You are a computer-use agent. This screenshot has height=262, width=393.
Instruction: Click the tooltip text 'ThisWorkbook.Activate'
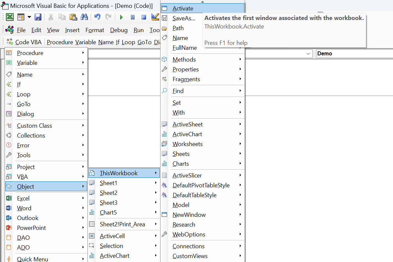pos(234,27)
